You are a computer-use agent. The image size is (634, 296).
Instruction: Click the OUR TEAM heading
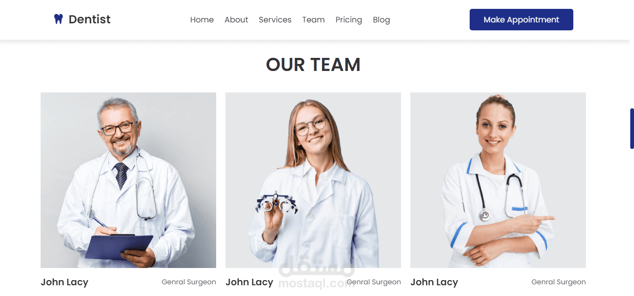point(313,65)
